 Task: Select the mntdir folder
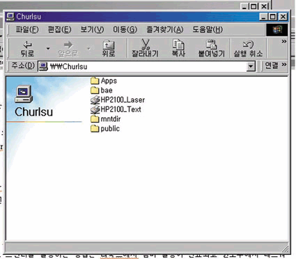click(x=106, y=119)
